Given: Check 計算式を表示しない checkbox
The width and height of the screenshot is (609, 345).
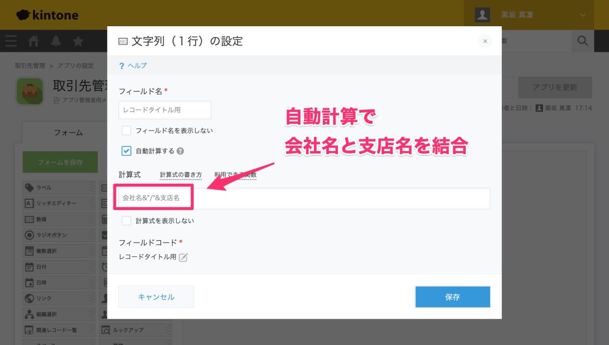Looking at the screenshot, I should (126, 221).
